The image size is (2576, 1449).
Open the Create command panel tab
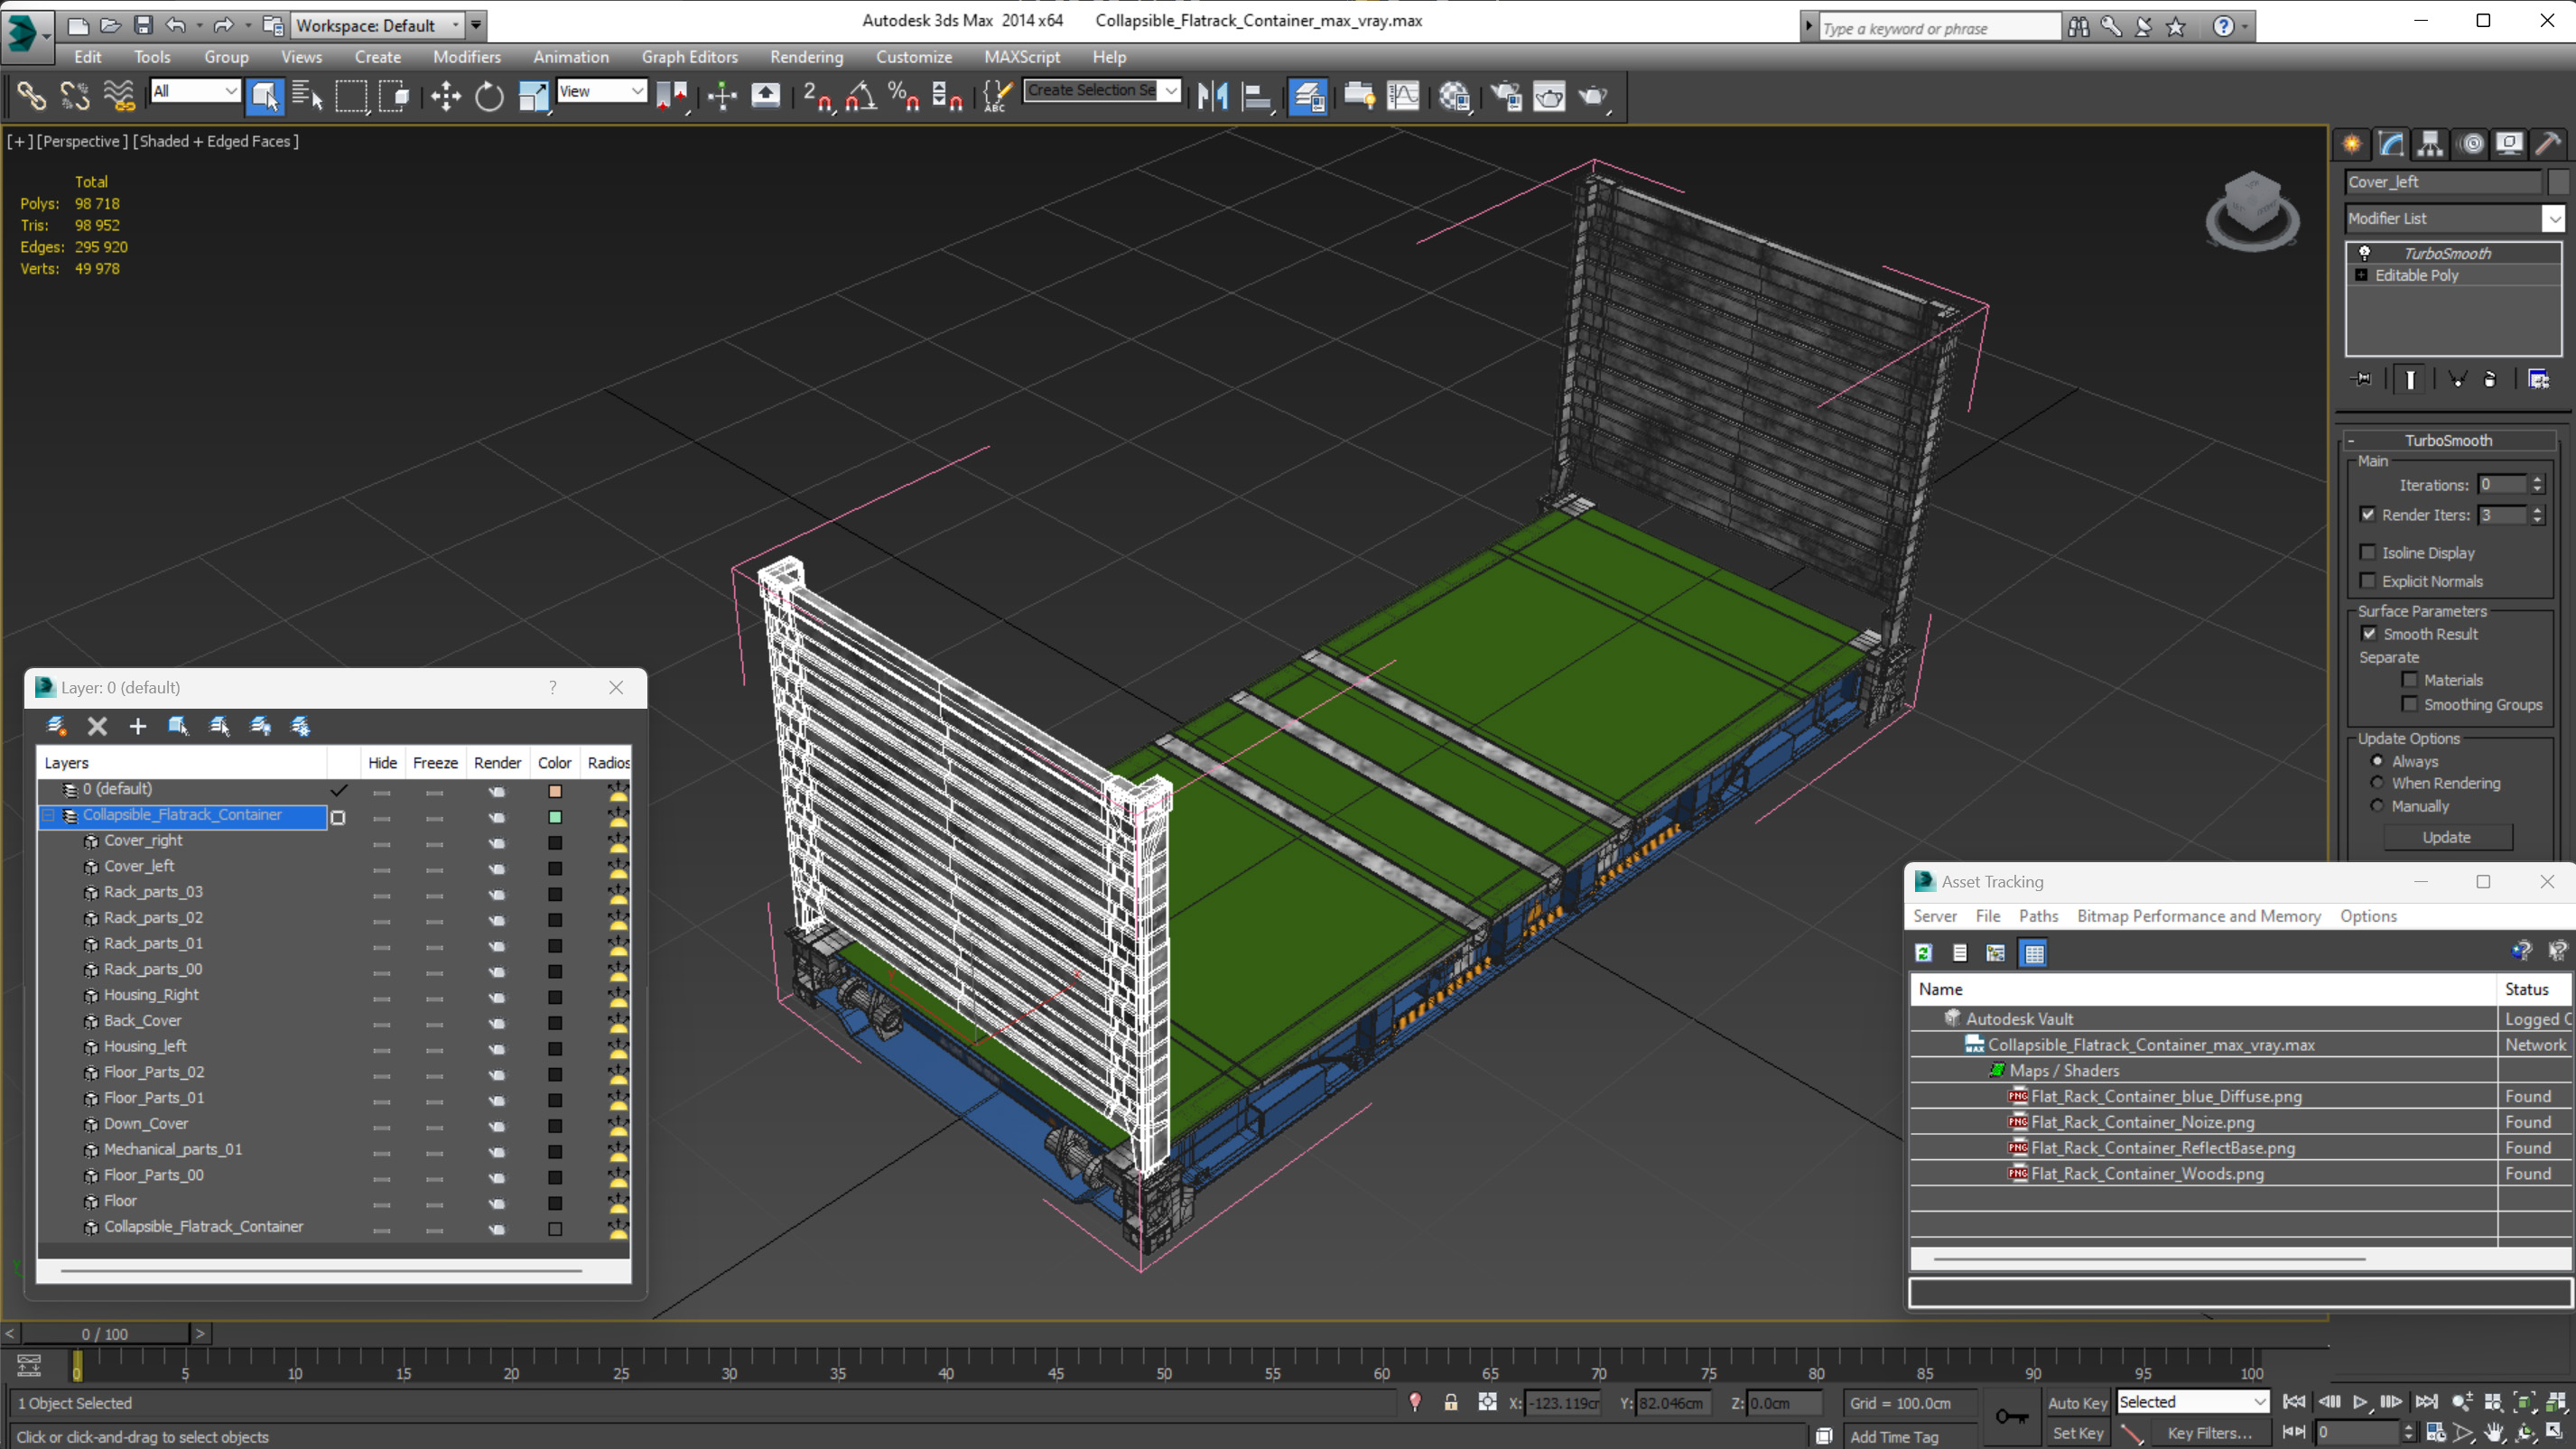coord(2352,144)
